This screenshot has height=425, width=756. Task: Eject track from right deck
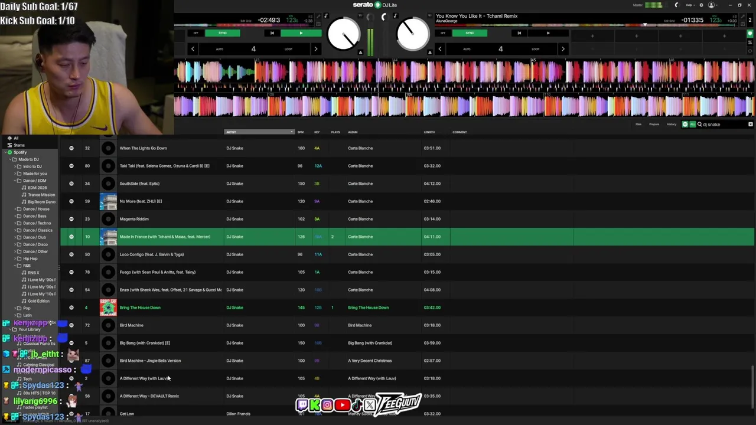point(430,53)
